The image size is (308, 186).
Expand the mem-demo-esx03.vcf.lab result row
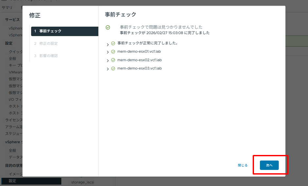click(108, 69)
